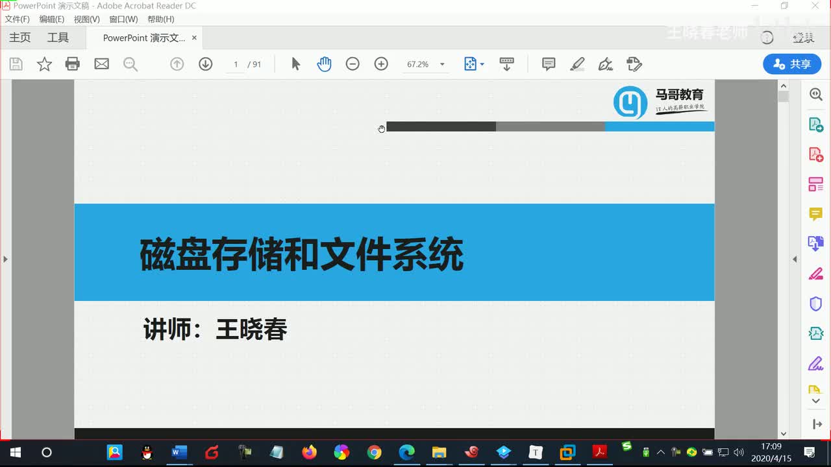Open the Combine Files tool in right pane
831x467 pixels.
pos(816,244)
